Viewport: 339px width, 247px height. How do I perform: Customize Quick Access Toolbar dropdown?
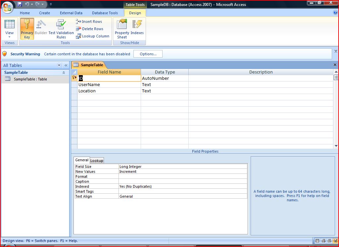(51, 4)
